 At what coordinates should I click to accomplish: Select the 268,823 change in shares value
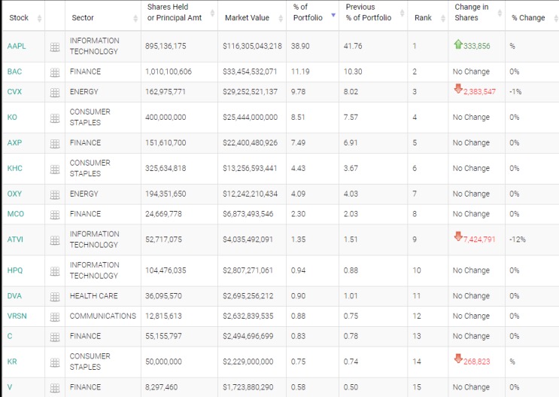tap(477, 362)
